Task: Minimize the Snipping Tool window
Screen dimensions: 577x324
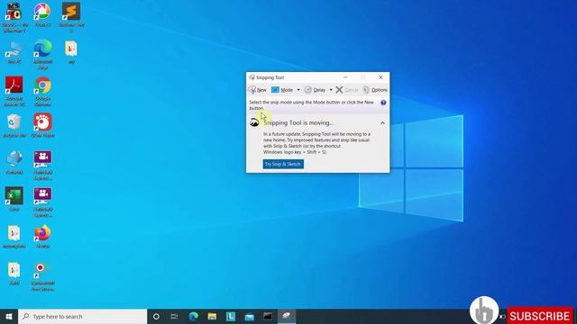Action: [345, 77]
